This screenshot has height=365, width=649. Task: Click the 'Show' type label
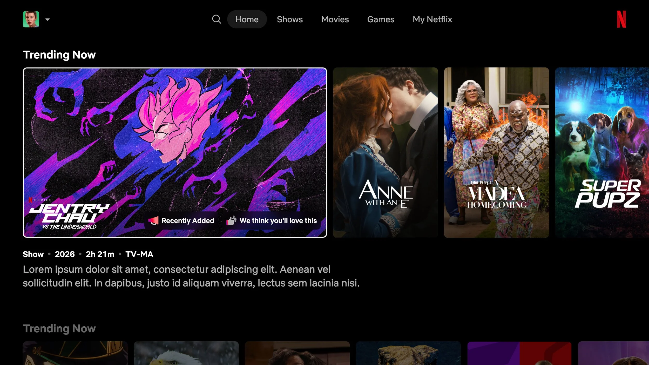[x=33, y=254]
